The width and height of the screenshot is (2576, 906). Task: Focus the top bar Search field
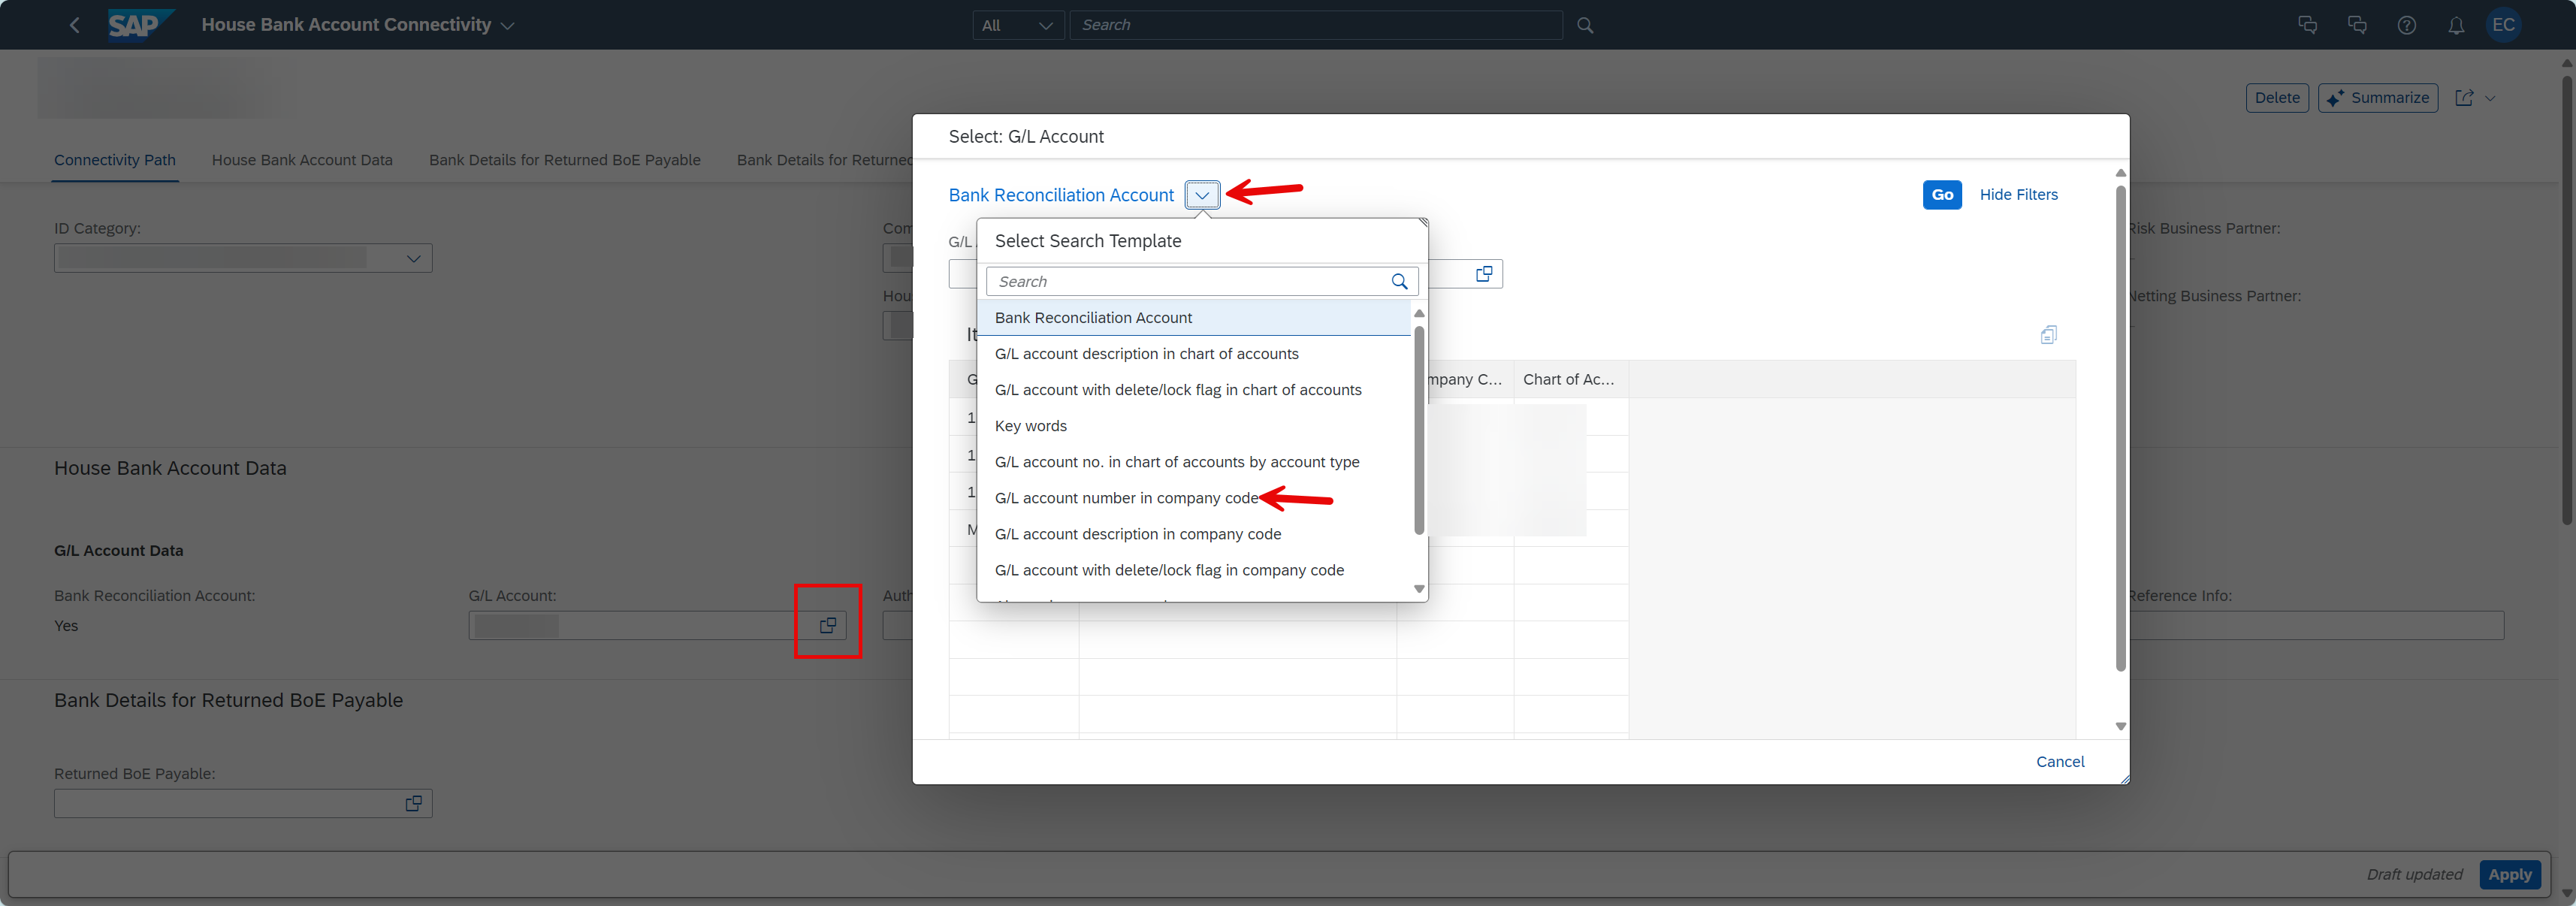[1315, 25]
